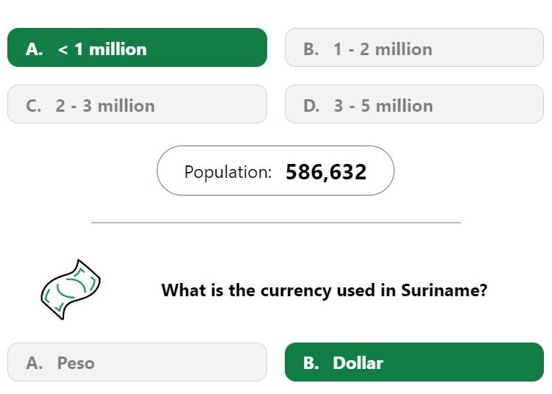This screenshot has width=552, height=394.
Task: Select option D, 3 - 5 million
Action: [414, 104]
